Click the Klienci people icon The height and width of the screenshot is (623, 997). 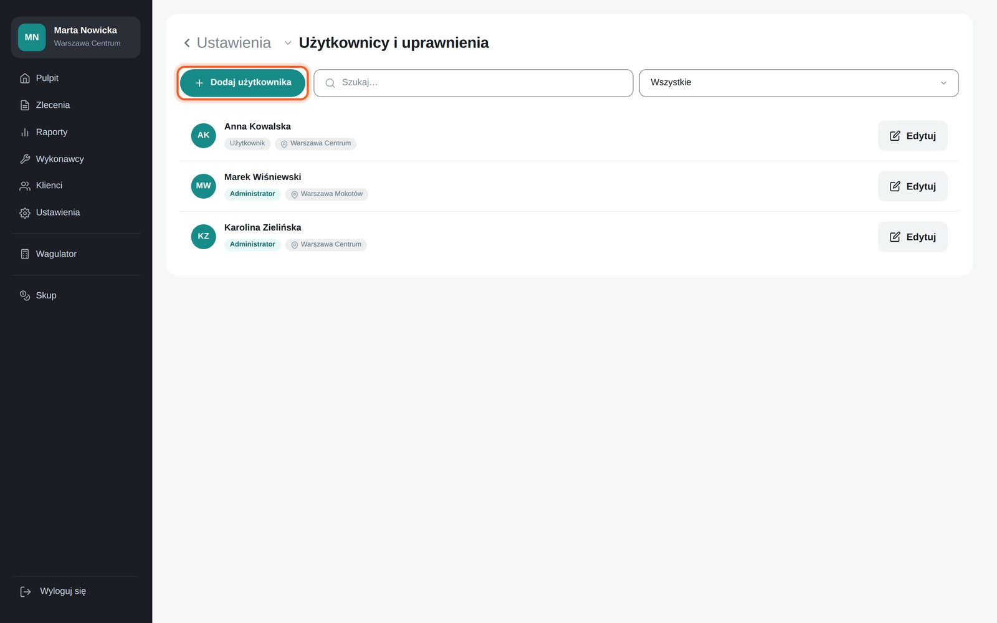click(x=25, y=186)
